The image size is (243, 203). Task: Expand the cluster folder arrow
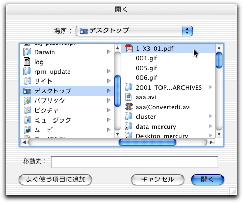tap(210, 116)
